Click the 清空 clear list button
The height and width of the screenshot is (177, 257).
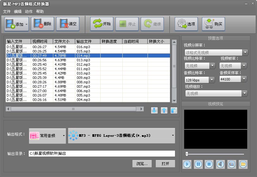[68, 24]
